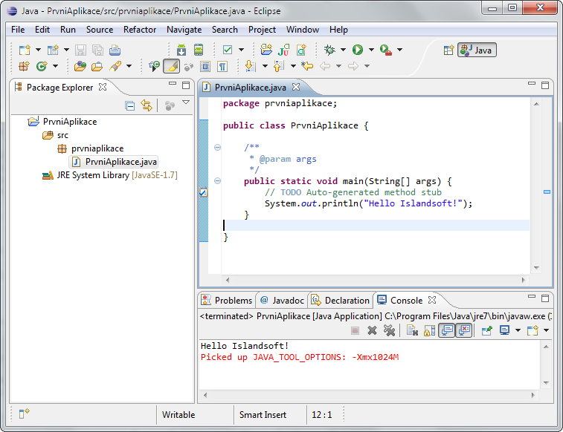
Task: Click the New wizard toolbar icon
Action: click(25, 50)
